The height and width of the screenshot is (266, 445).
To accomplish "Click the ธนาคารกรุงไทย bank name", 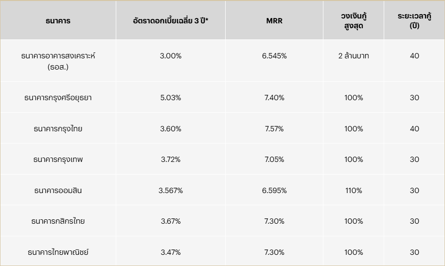I will [x=58, y=129].
